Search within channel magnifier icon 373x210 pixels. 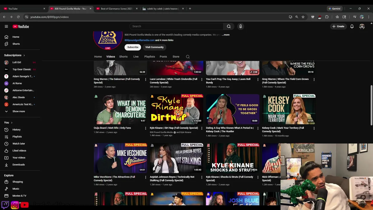[188, 57]
